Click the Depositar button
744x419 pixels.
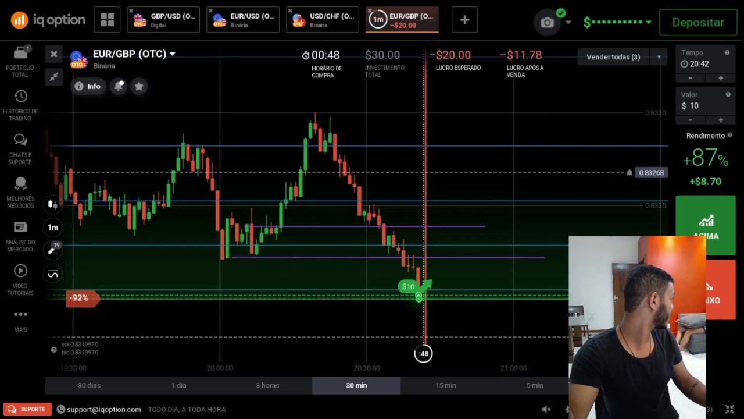698,22
